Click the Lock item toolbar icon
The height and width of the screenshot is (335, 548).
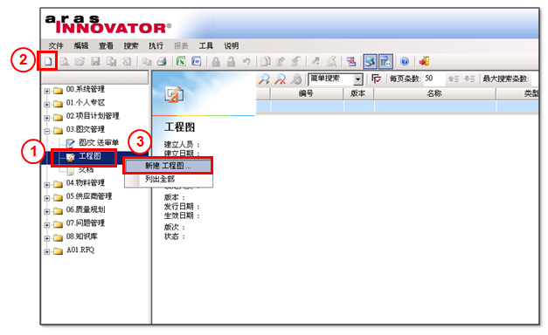click(216, 62)
